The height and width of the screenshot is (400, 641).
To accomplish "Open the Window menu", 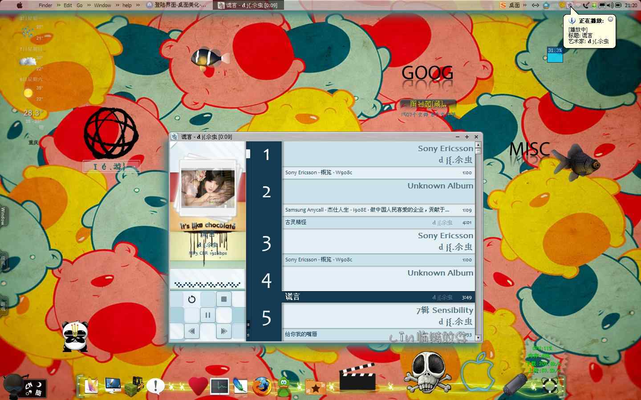I will tap(102, 5).
